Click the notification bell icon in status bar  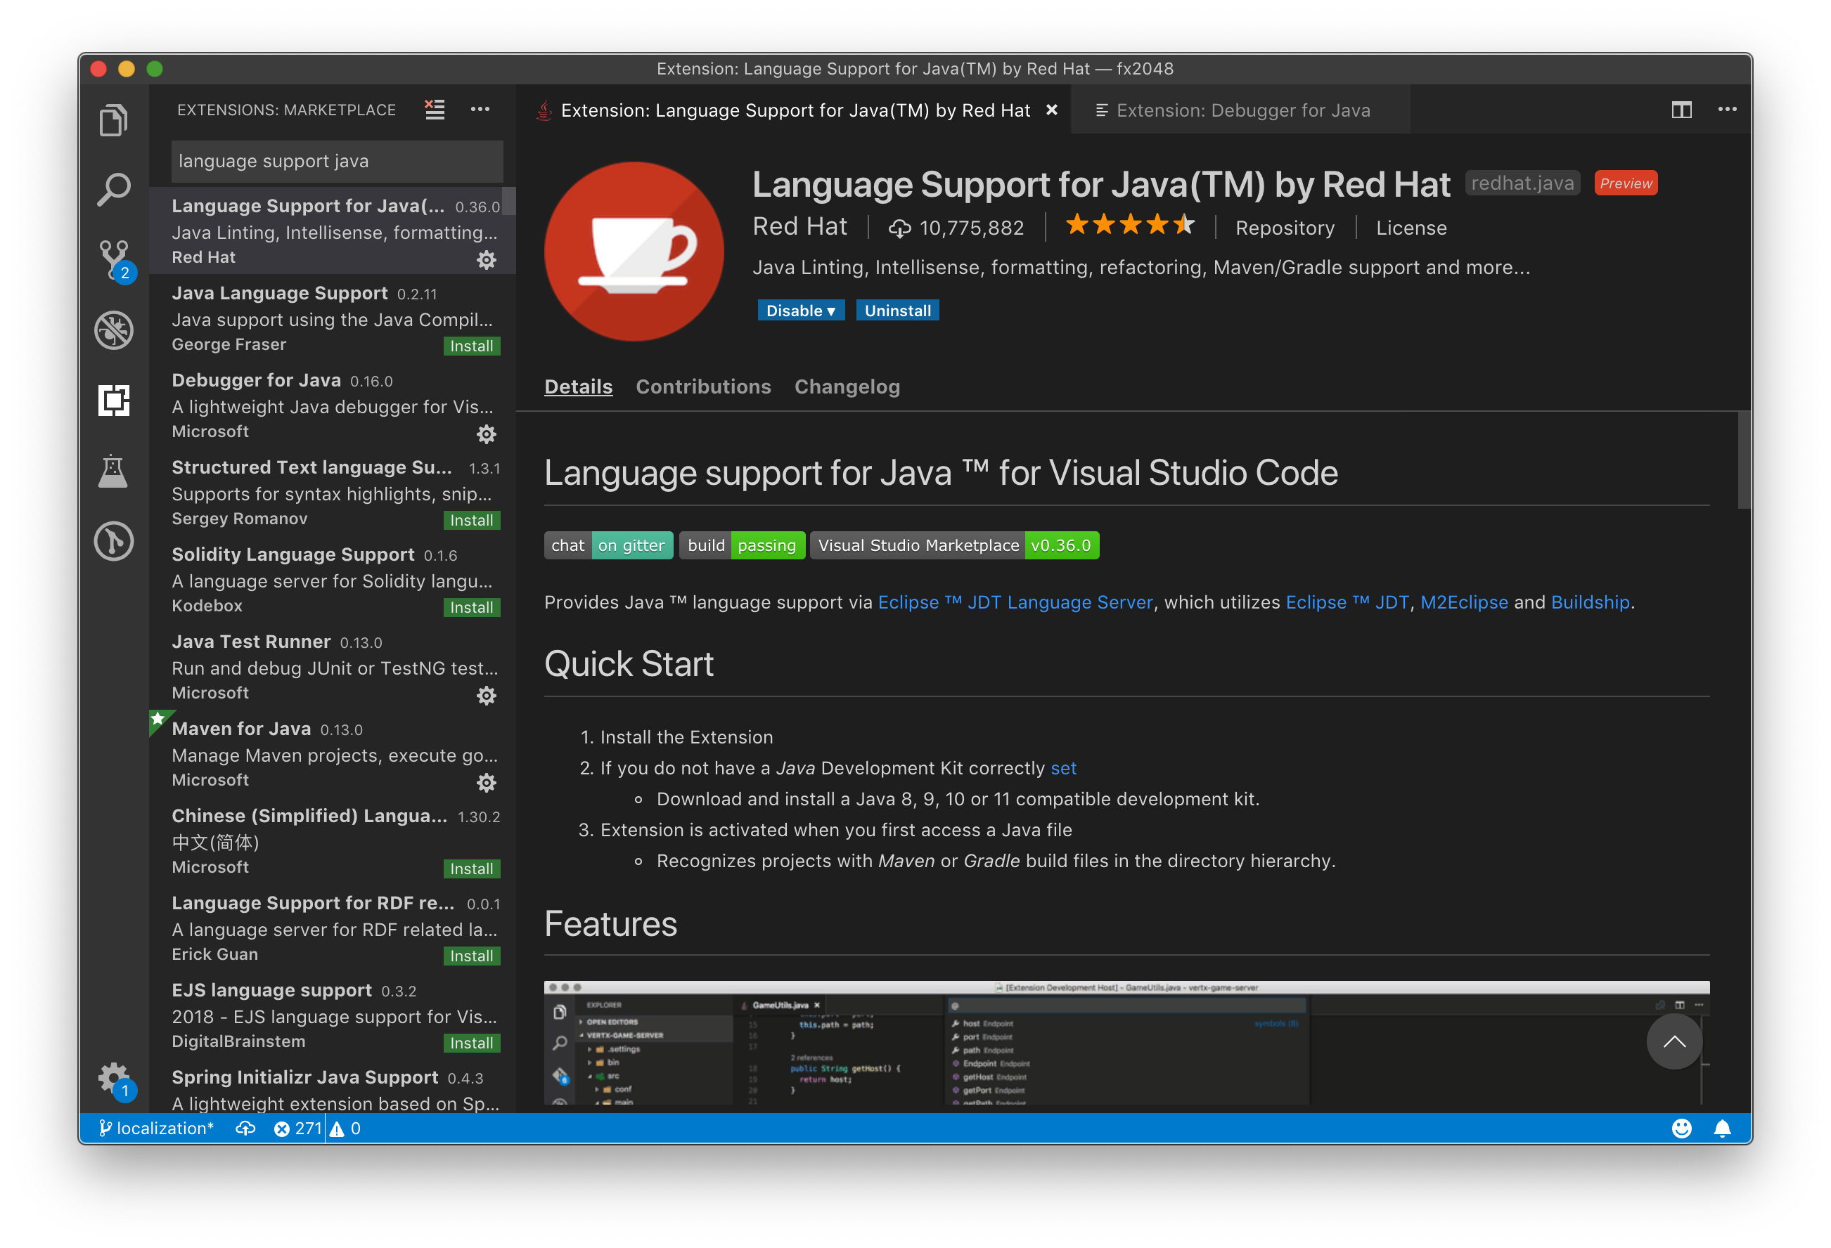click(1721, 1129)
